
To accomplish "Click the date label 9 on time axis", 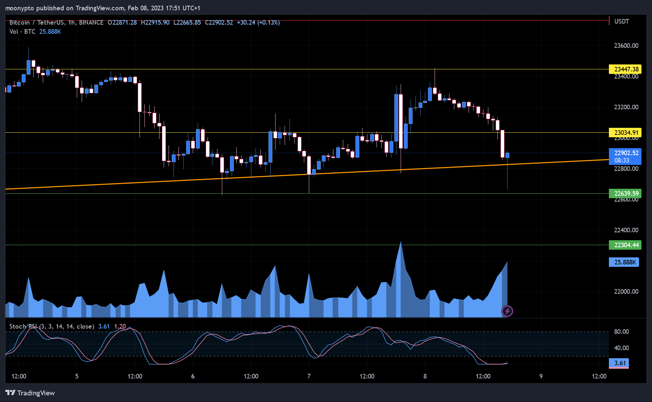I will pos(541,376).
